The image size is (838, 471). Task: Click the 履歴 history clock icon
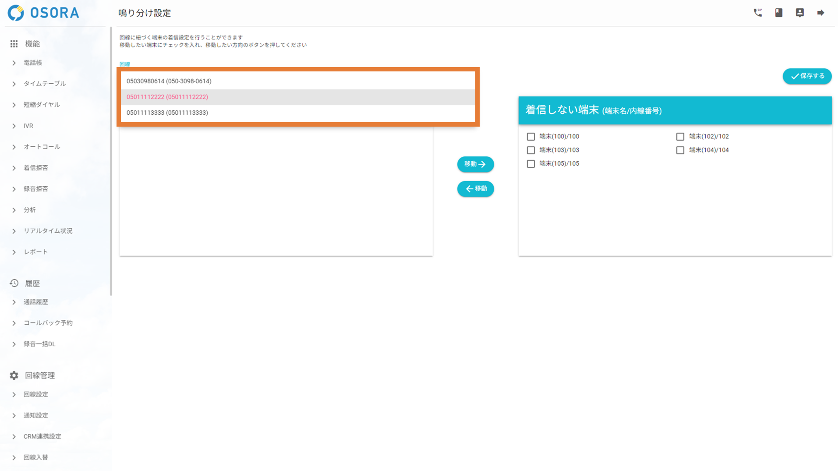click(14, 283)
